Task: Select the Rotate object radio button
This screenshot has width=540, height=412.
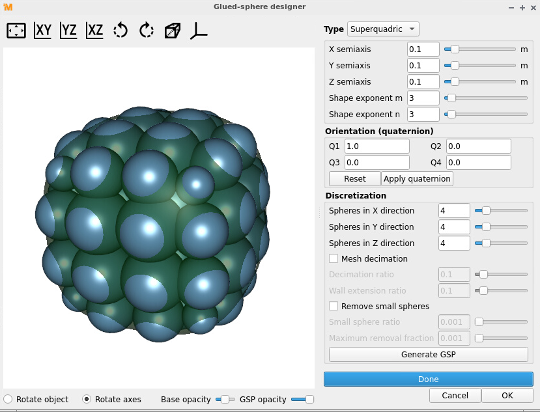Action: pos(7,399)
